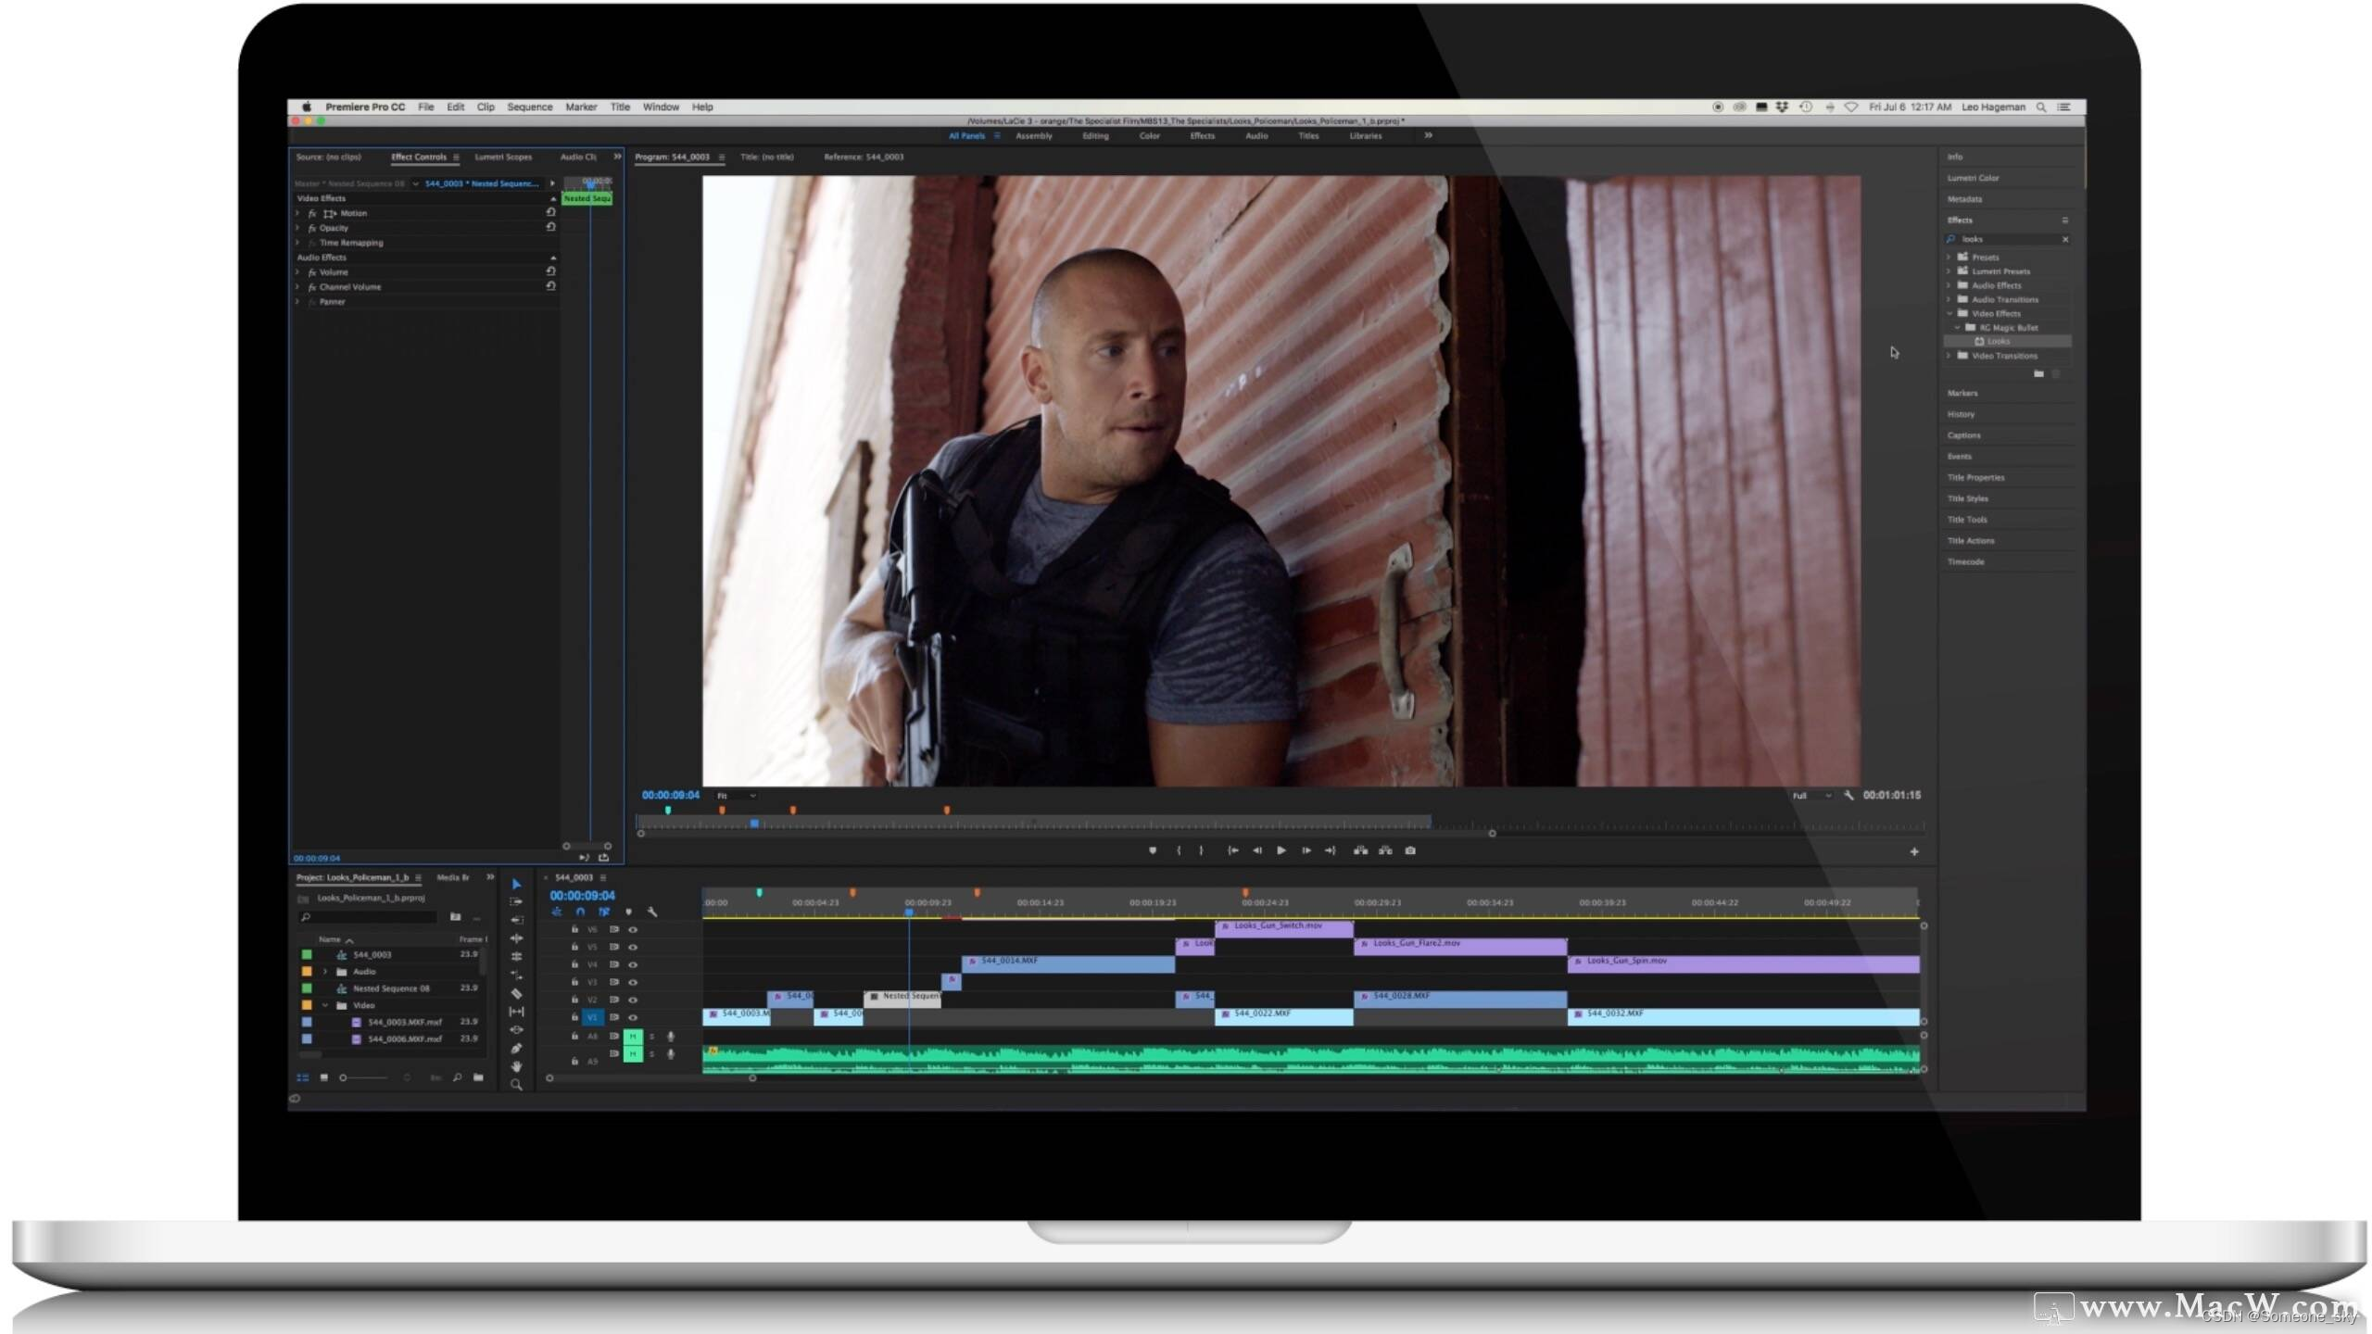Choose the Zoom tool in the tools panel
2372x1334 pixels.
[516, 1085]
